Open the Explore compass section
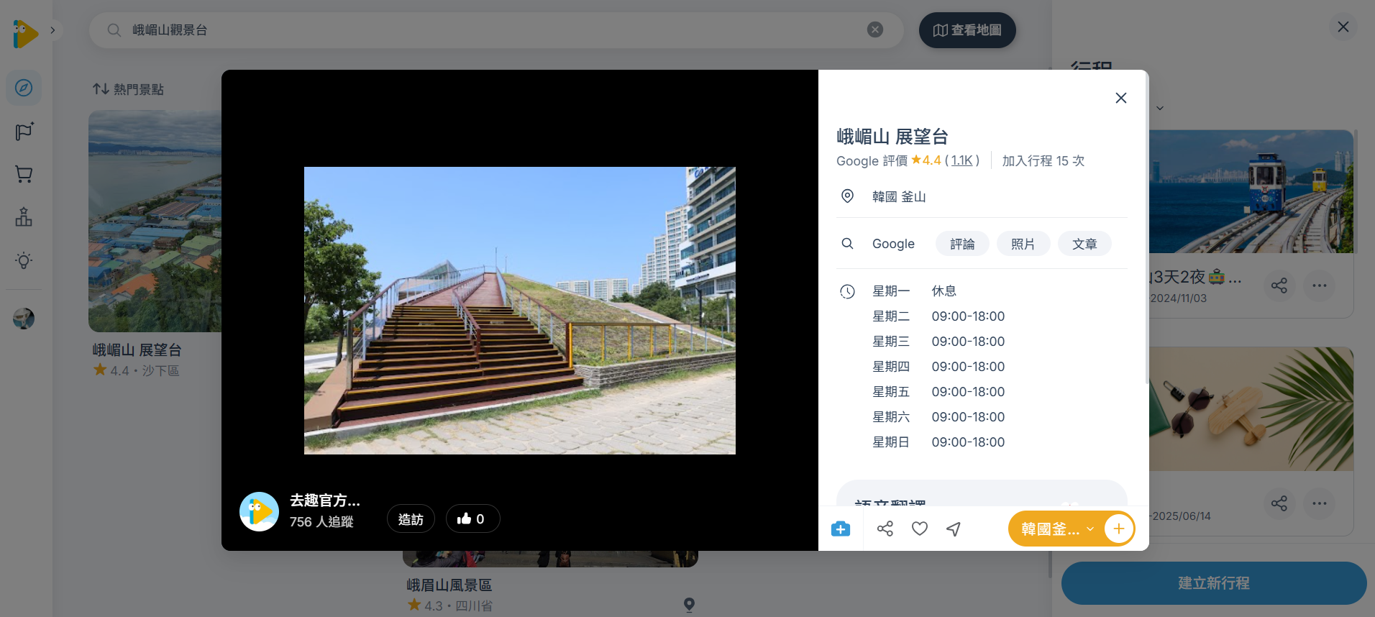Image resolution: width=1375 pixels, height=617 pixels. [24, 88]
